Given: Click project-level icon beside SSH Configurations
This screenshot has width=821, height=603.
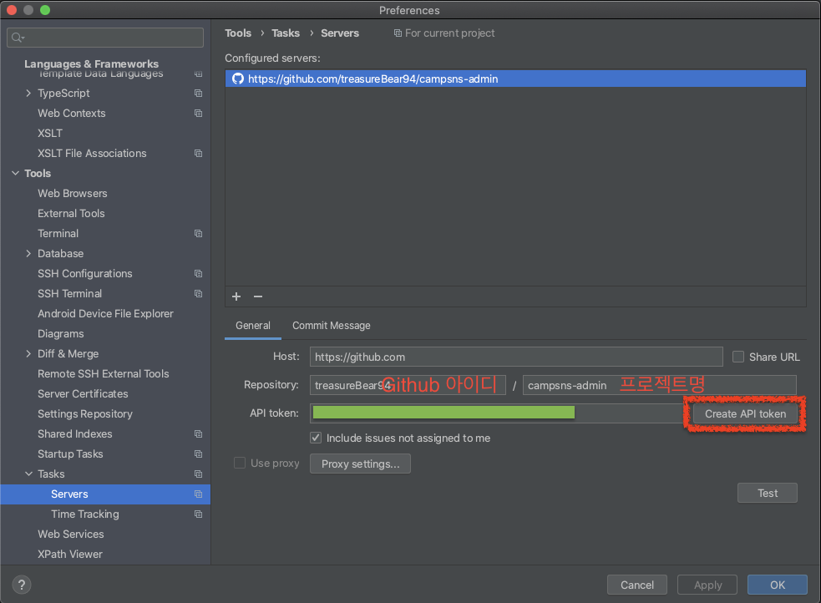Looking at the screenshot, I should point(199,274).
